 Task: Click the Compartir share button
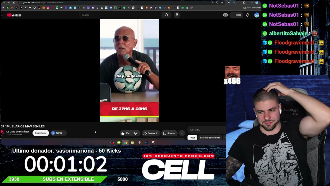150,133
